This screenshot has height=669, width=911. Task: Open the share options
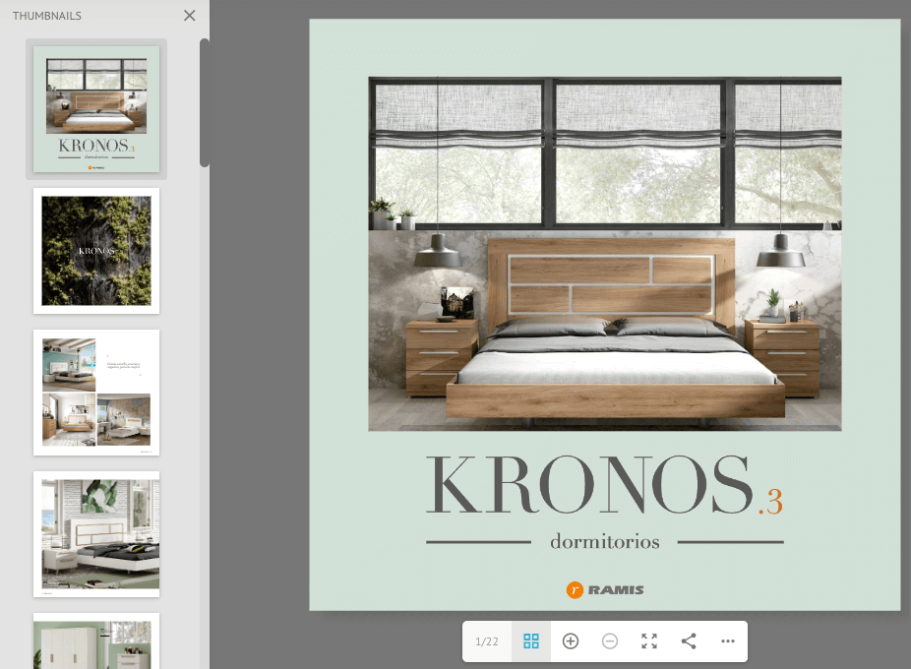[x=689, y=641]
